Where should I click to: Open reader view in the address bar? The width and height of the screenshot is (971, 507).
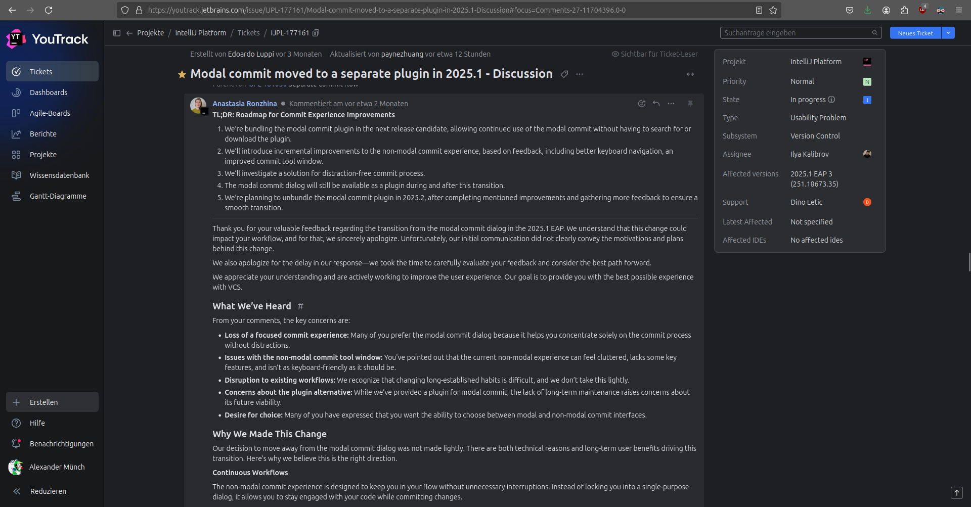(x=759, y=10)
